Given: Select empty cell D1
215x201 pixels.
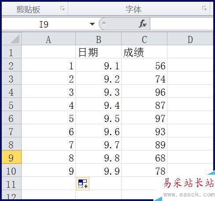Looking at the screenshot, I should point(190,52).
